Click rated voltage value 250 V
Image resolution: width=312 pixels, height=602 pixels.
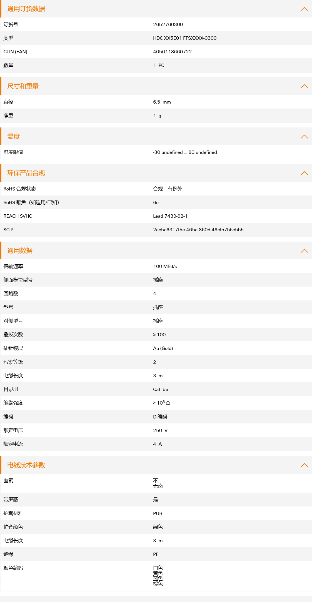(160, 430)
